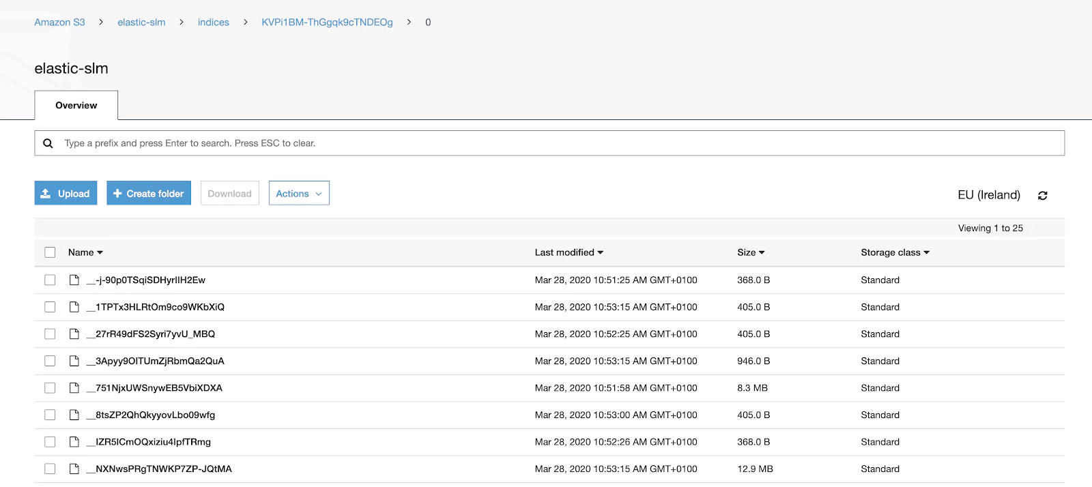This screenshot has height=487, width=1092.
Task: Open the Actions dropdown
Action: [x=299, y=193]
